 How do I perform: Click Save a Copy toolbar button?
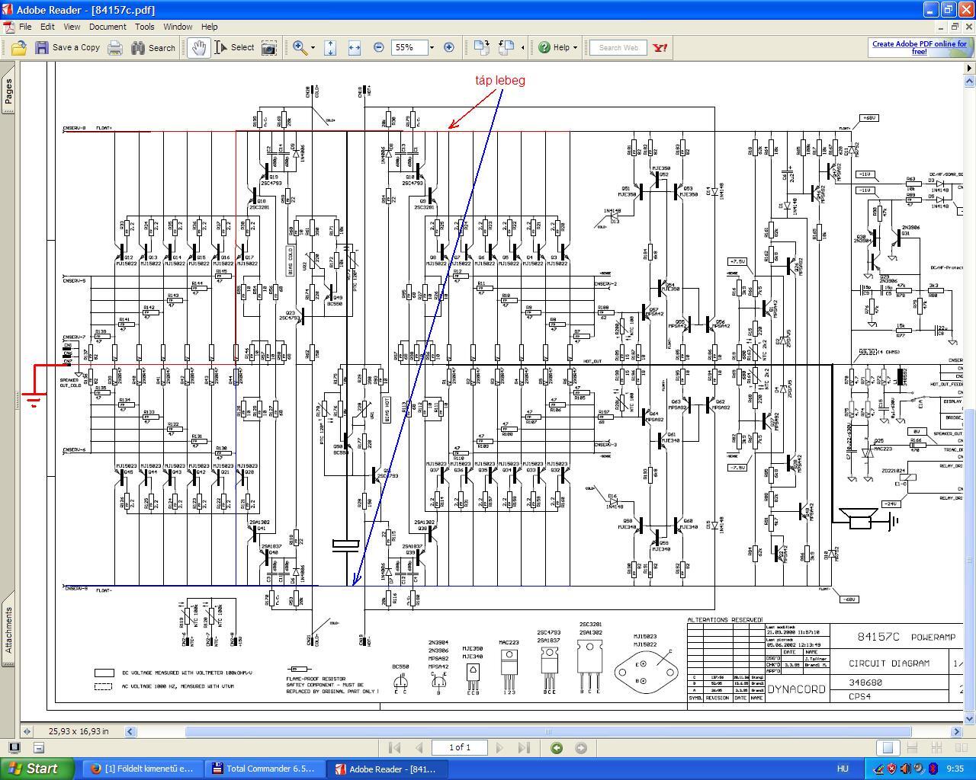click(68, 47)
